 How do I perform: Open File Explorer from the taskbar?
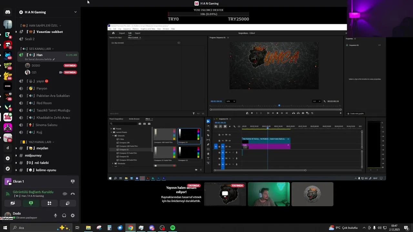tap(88, 228)
